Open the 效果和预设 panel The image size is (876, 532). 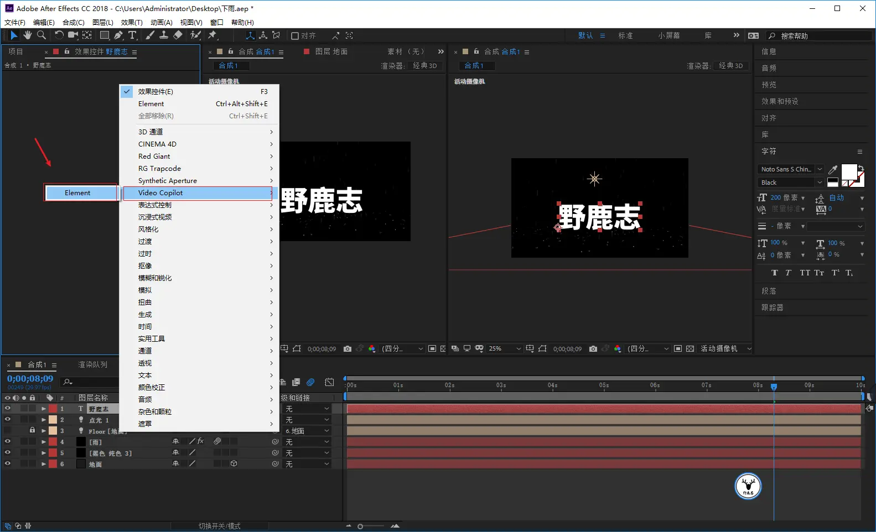[780, 102]
